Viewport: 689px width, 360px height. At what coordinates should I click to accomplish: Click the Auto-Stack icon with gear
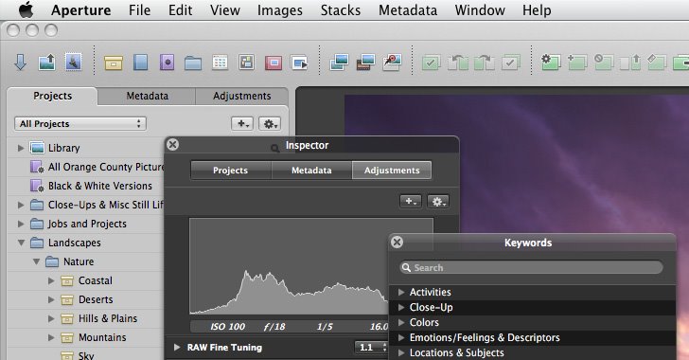(x=551, y=63)
